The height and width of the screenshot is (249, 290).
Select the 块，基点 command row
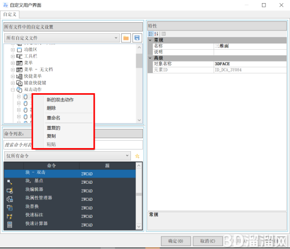70,182
